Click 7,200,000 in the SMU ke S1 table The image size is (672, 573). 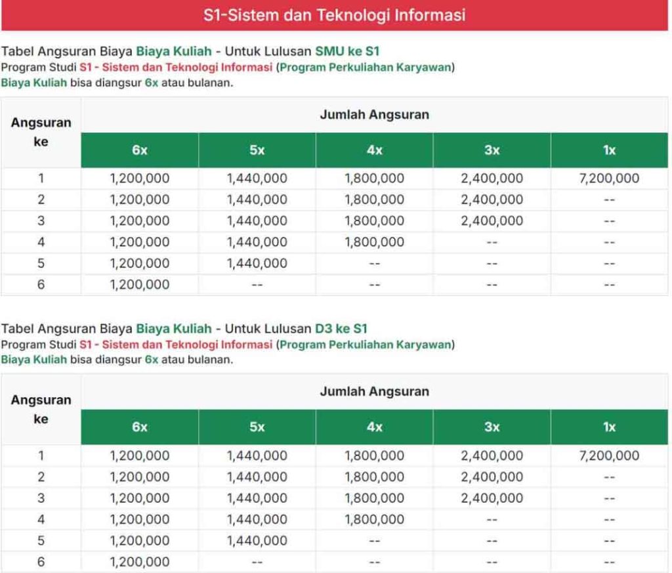point(610,179)
